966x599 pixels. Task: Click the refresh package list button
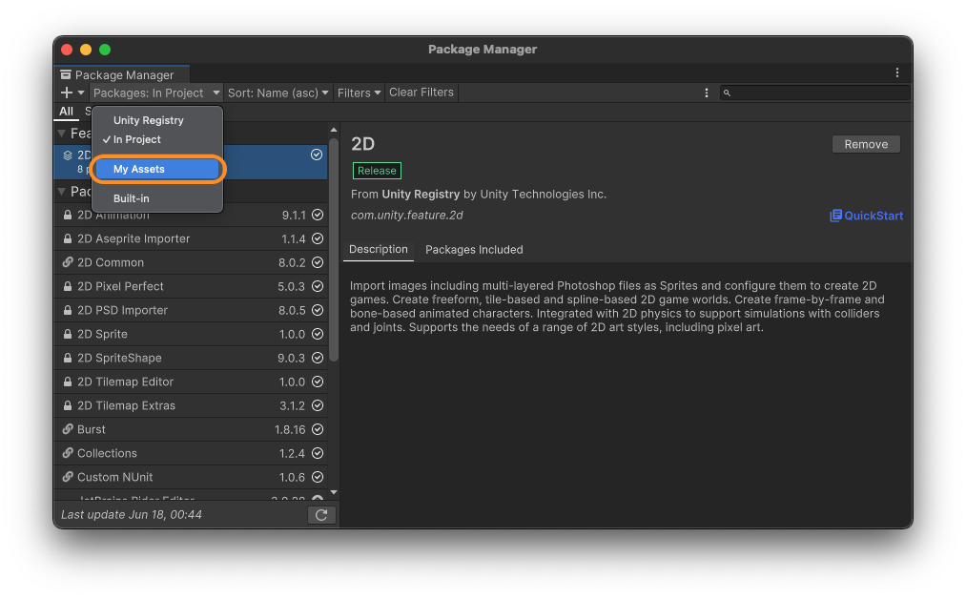pos(321,515)
